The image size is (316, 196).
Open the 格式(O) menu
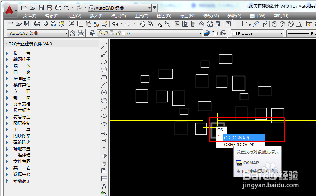point(118,16)
